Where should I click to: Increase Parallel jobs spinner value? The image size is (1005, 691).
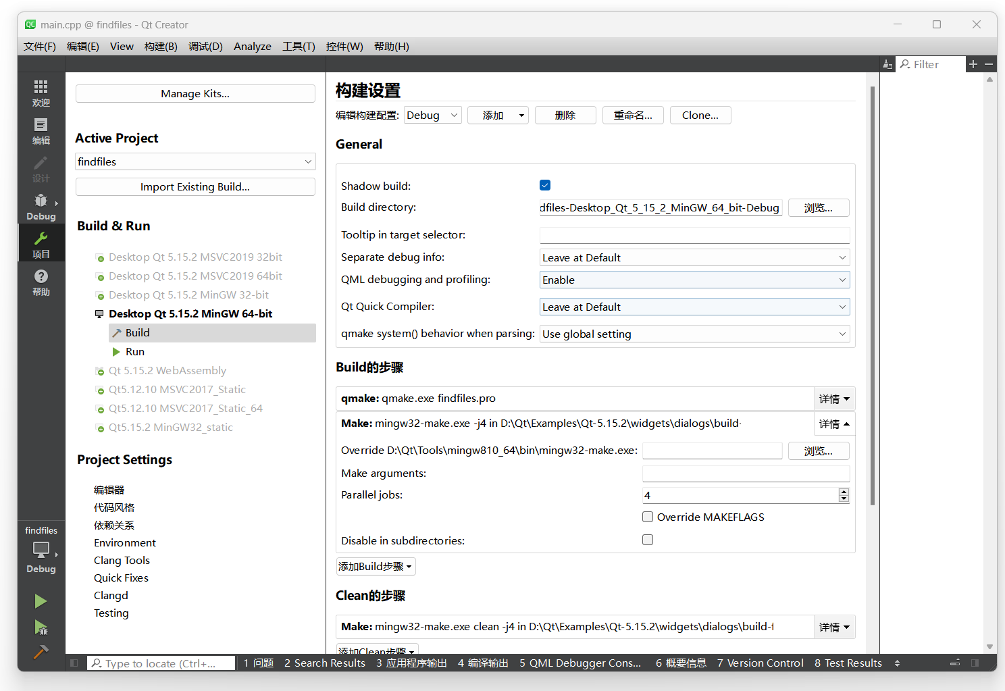[x=844, y=491]
